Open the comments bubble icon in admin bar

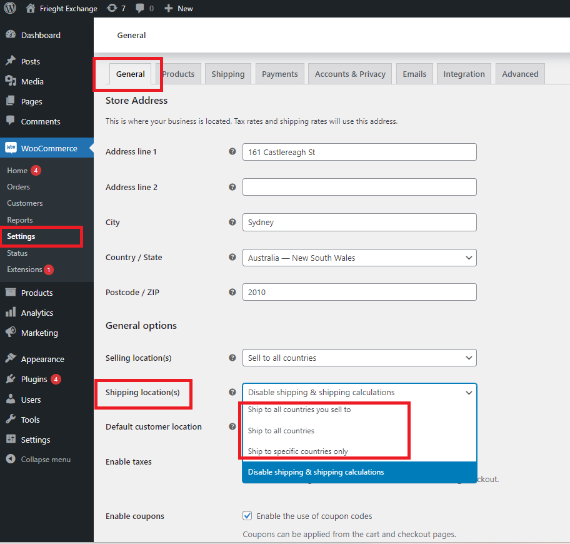click(x=139, y=8)
